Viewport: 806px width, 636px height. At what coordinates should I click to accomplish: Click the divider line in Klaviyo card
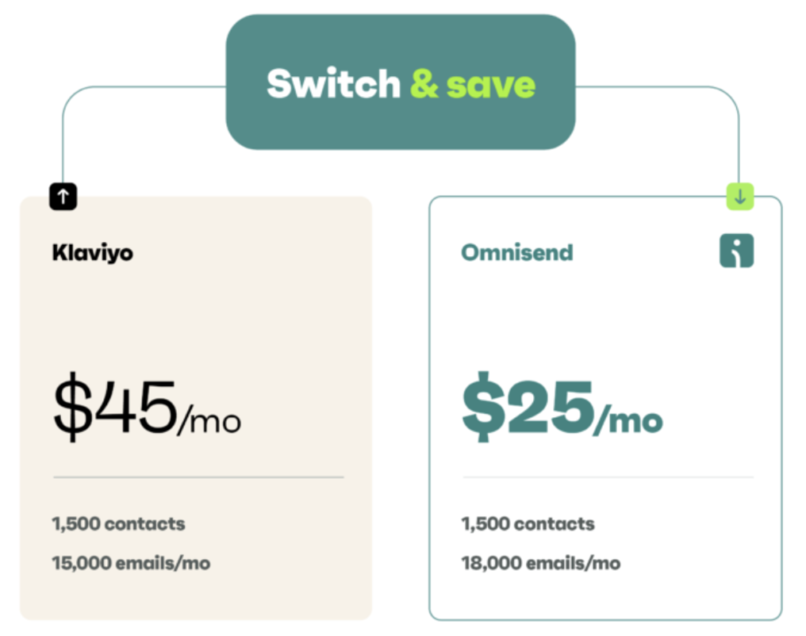[x=198, y=477]
